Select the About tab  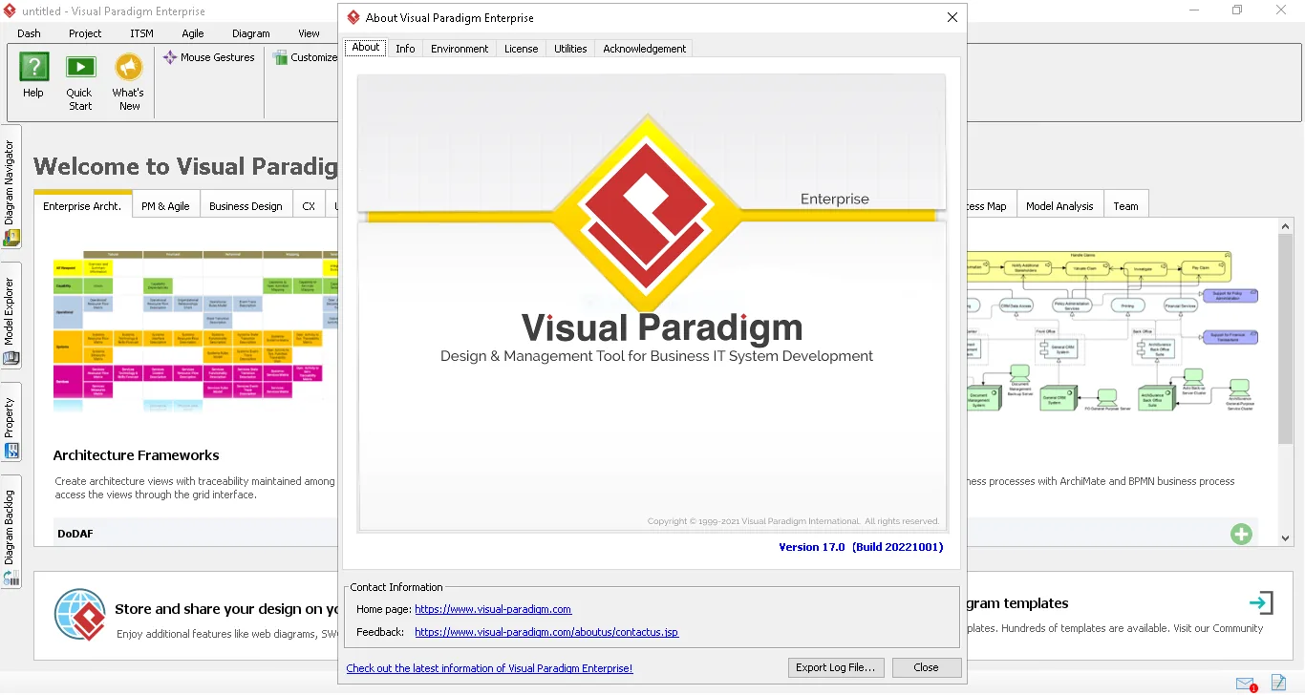click(x=366, y=48)
